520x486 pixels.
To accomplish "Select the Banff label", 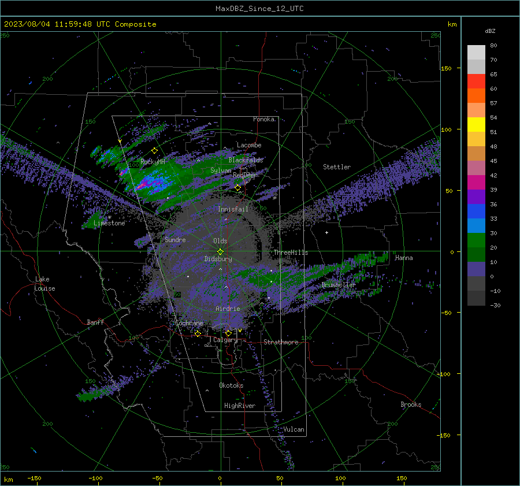I will pyautogui.click(x=95, y=322).
